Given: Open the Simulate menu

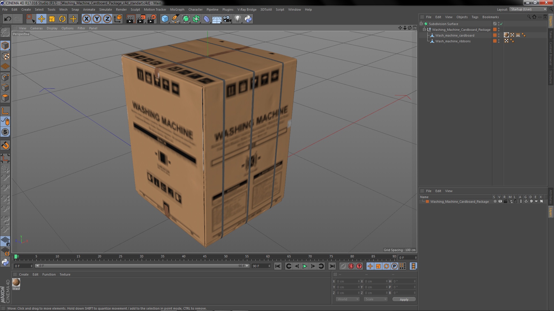Looking at the screenshot, I should click(x=105, y=10).
